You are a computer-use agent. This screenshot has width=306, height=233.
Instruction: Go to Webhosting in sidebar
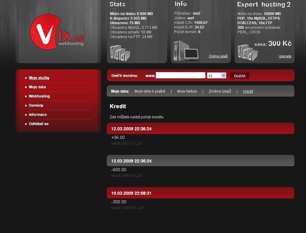pyautogui.click(x=39, y=96)
